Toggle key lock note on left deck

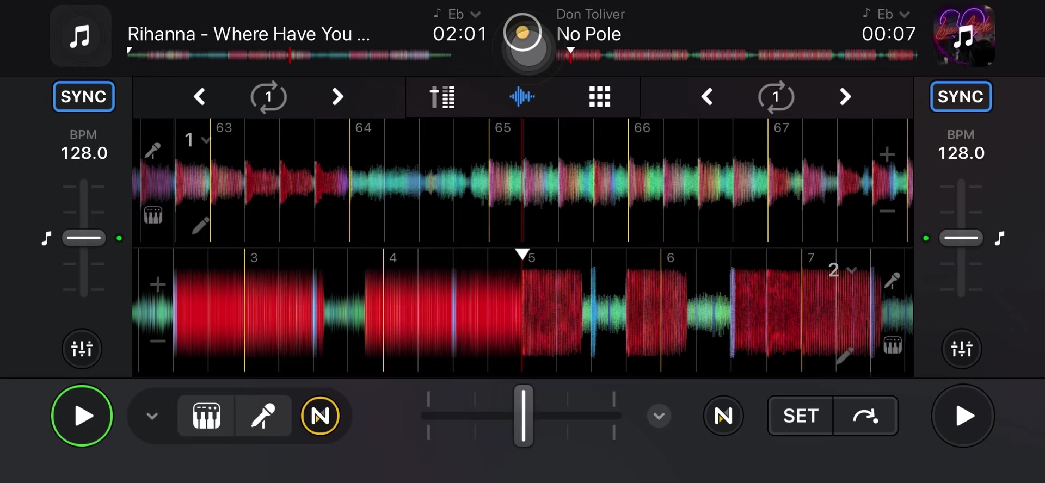[x=47, y=238]
